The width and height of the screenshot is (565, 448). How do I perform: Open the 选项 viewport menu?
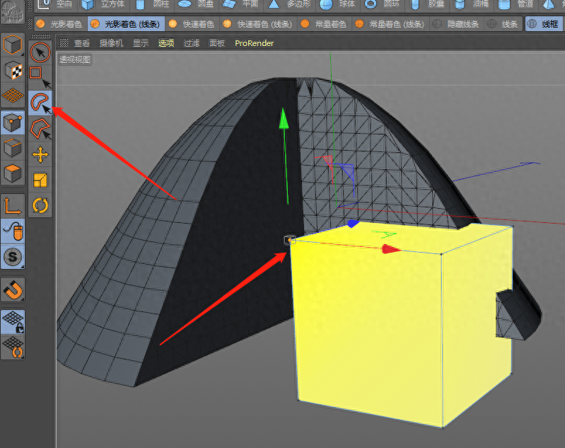click(166, 43)
